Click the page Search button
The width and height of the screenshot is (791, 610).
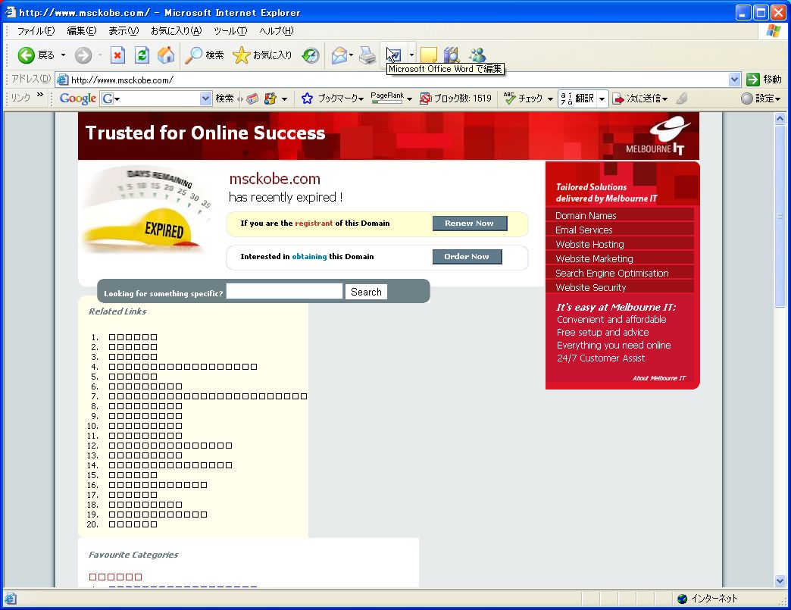[x=366, y=292]
